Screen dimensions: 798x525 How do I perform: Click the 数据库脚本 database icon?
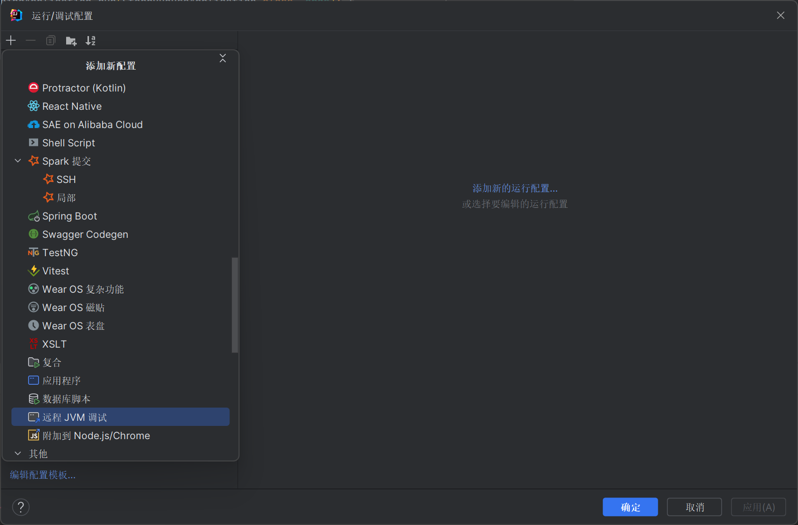pyautogui.click(x=34, y=399)
